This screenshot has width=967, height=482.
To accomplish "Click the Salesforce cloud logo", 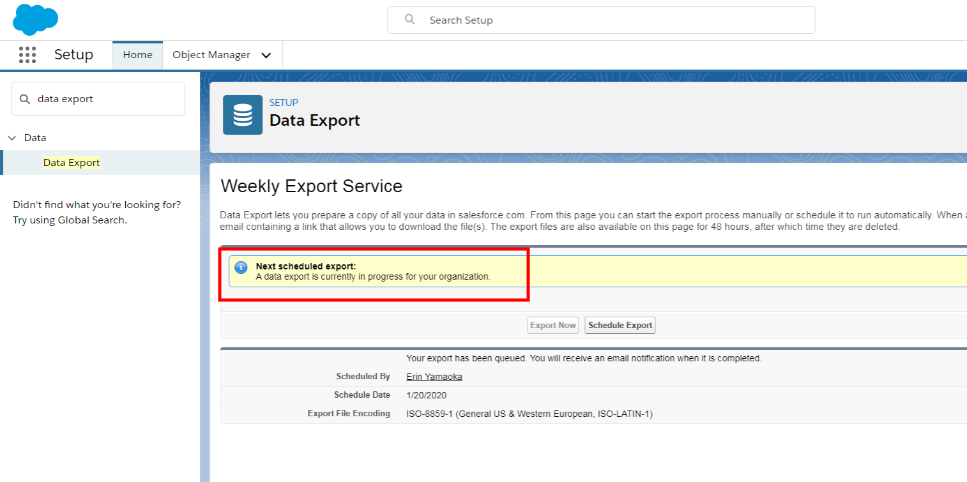I will pyautogui.click(x=35, y=19).
